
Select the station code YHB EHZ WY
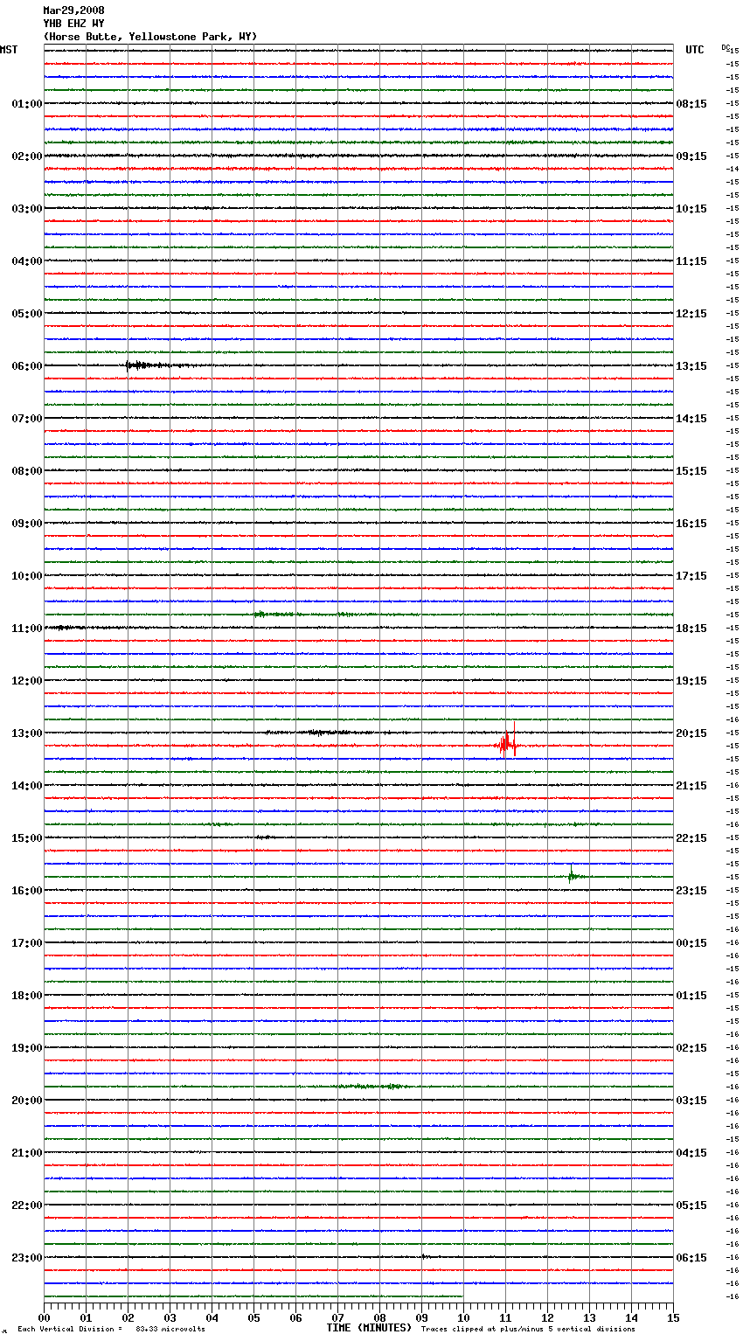click(73, 24)
